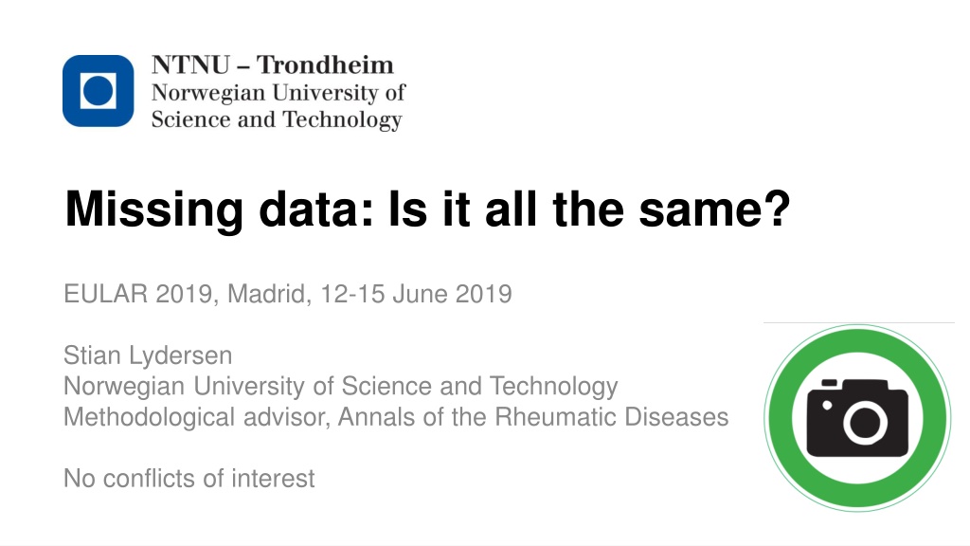This screenshot has width=970, height=546.
Task: Click 'Norwegian University of' in the logo text
Action: pos(278,92)
